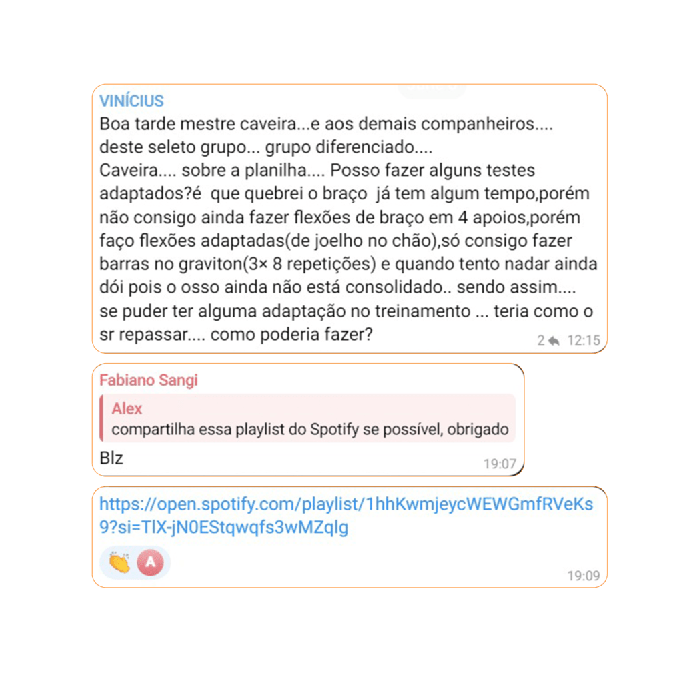Click the 2 replies counter
683x683 pixels.
coord(540,341)
